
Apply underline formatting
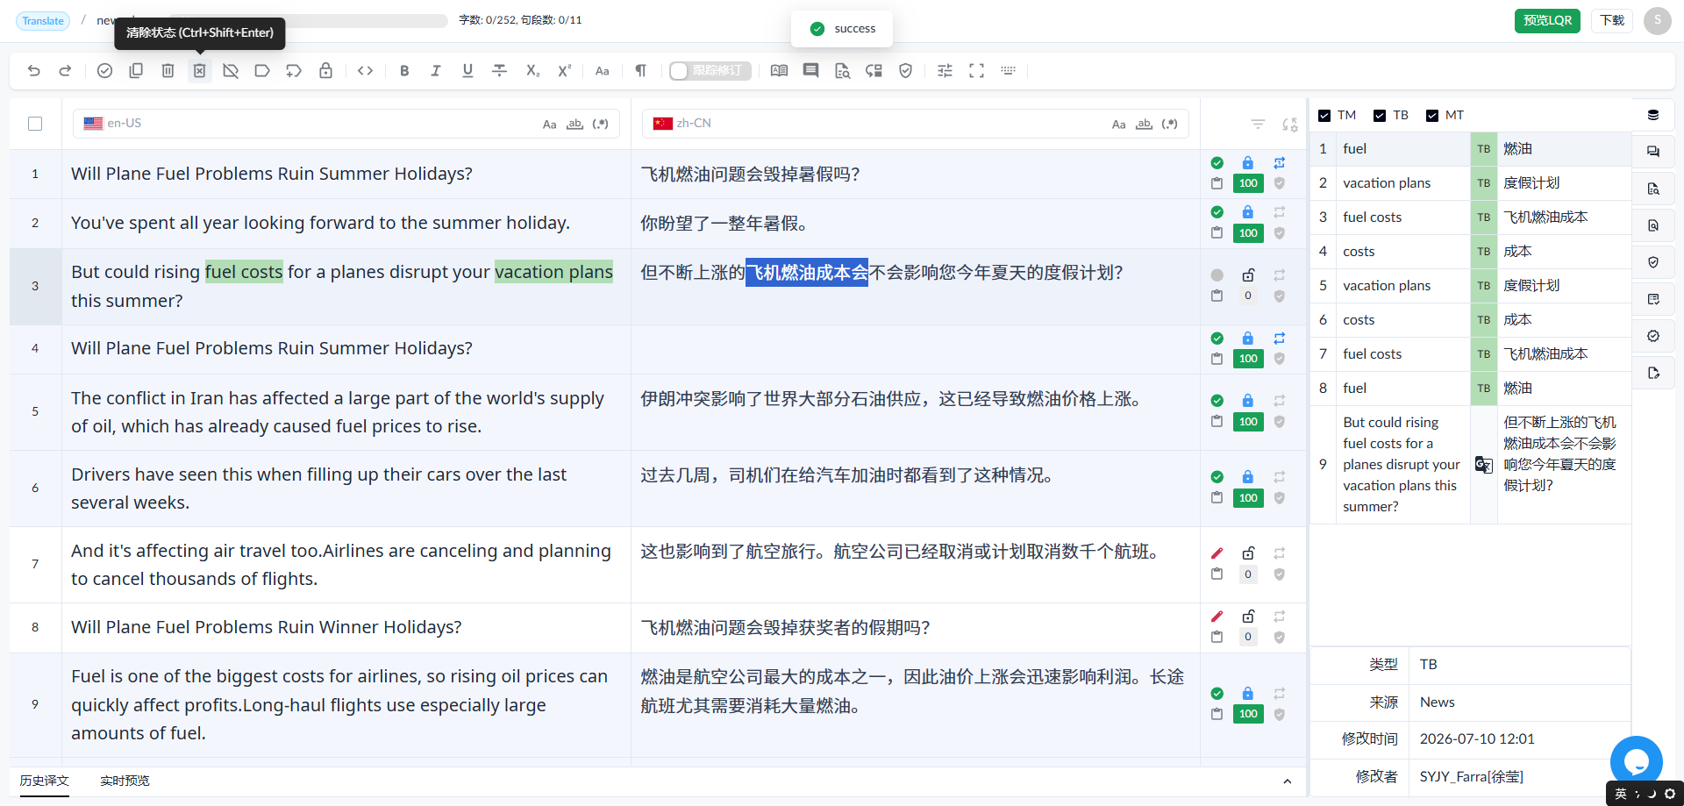pos(467,71)
